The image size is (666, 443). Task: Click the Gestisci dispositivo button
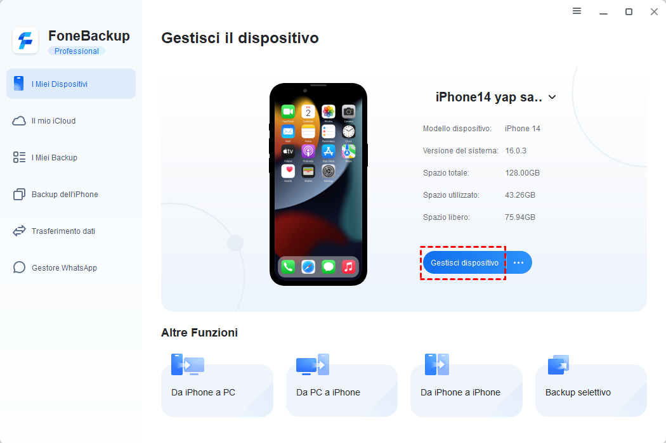click(x=464, y=262)
